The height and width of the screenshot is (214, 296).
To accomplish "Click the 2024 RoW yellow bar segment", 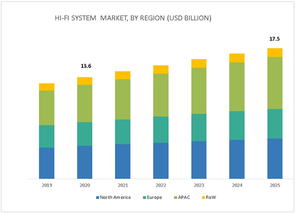I will (237, 58).
